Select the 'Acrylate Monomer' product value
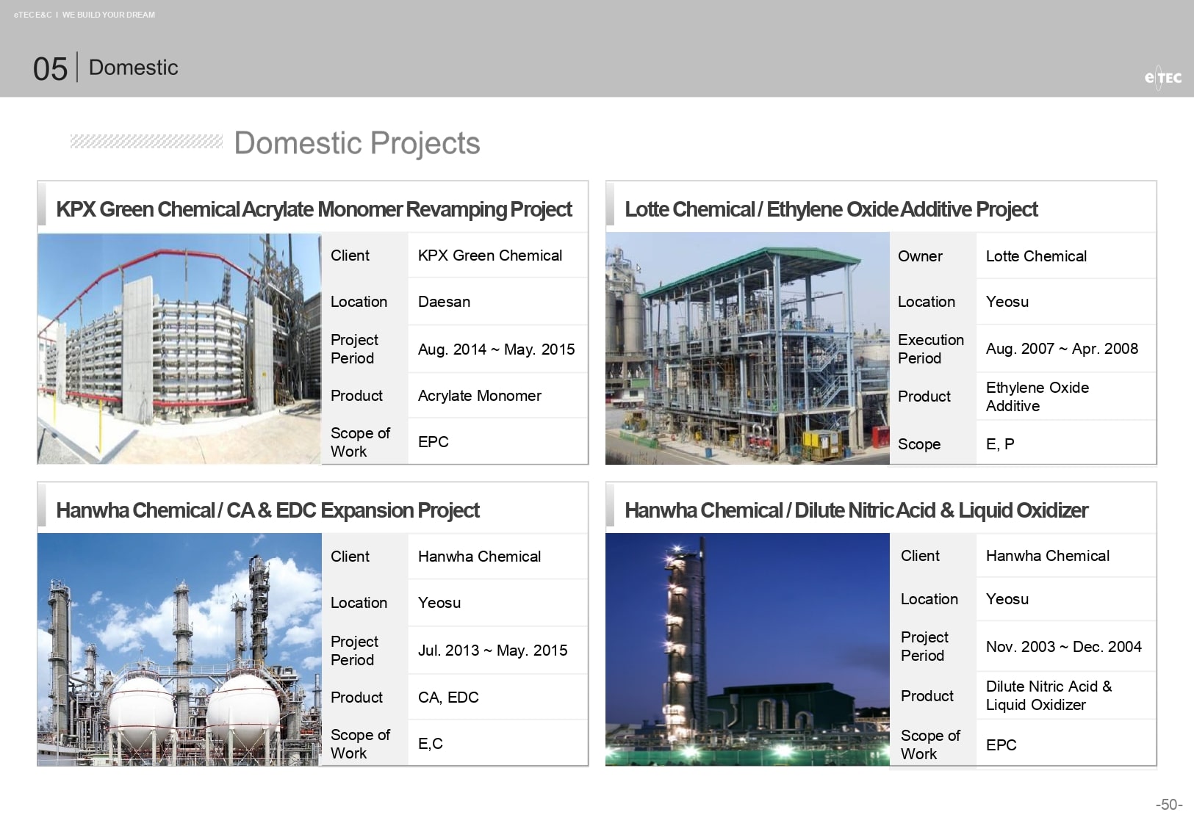The height and width of the screenshot is (826, 1194). (x=480, y=396)
